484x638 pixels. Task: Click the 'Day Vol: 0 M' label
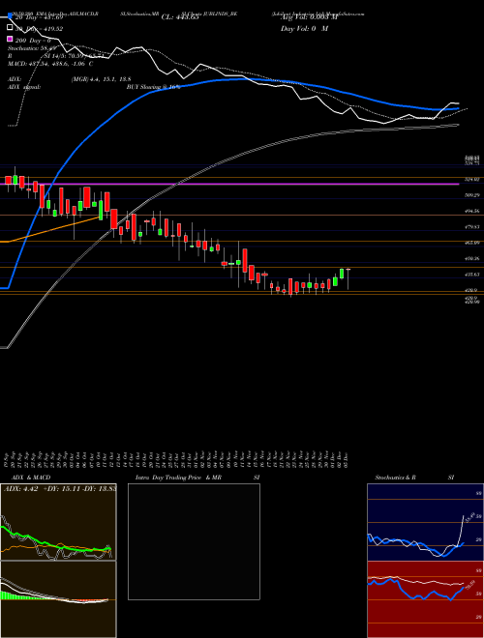tap(304, 28)
